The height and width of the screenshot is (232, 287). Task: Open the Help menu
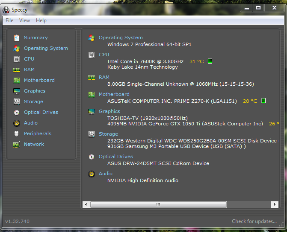tap(41, 20)
